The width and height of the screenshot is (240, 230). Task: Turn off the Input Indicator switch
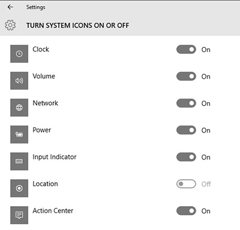pos(186,157)
